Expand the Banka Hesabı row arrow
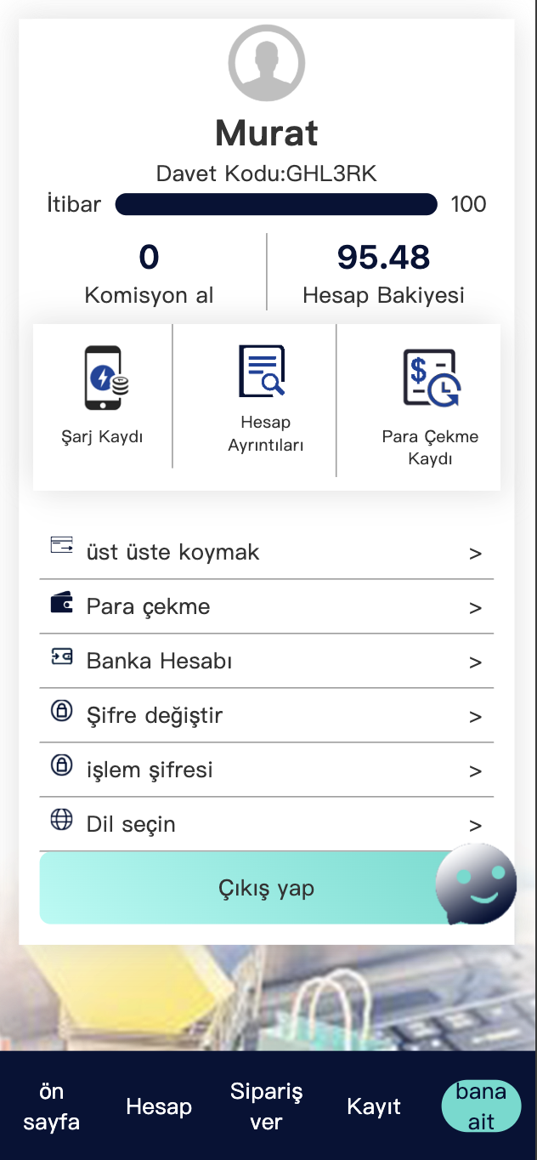537x1160 pixels. pyautogui.click(x=475, y=662)
